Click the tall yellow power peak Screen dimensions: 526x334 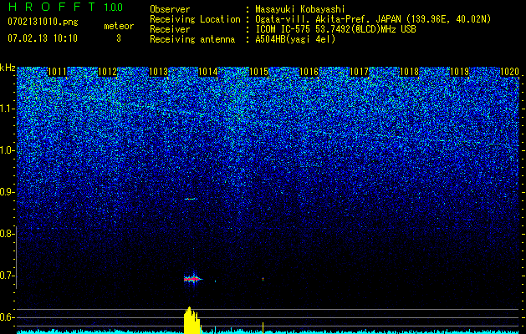[192, 320]
